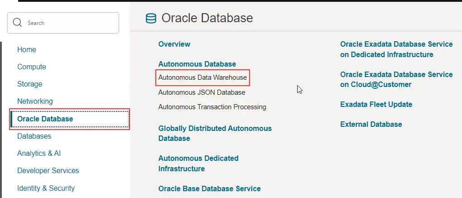The width and height of the screenshot is (462, 198).
Task: Select Identity & Security category
Action: 46,188
